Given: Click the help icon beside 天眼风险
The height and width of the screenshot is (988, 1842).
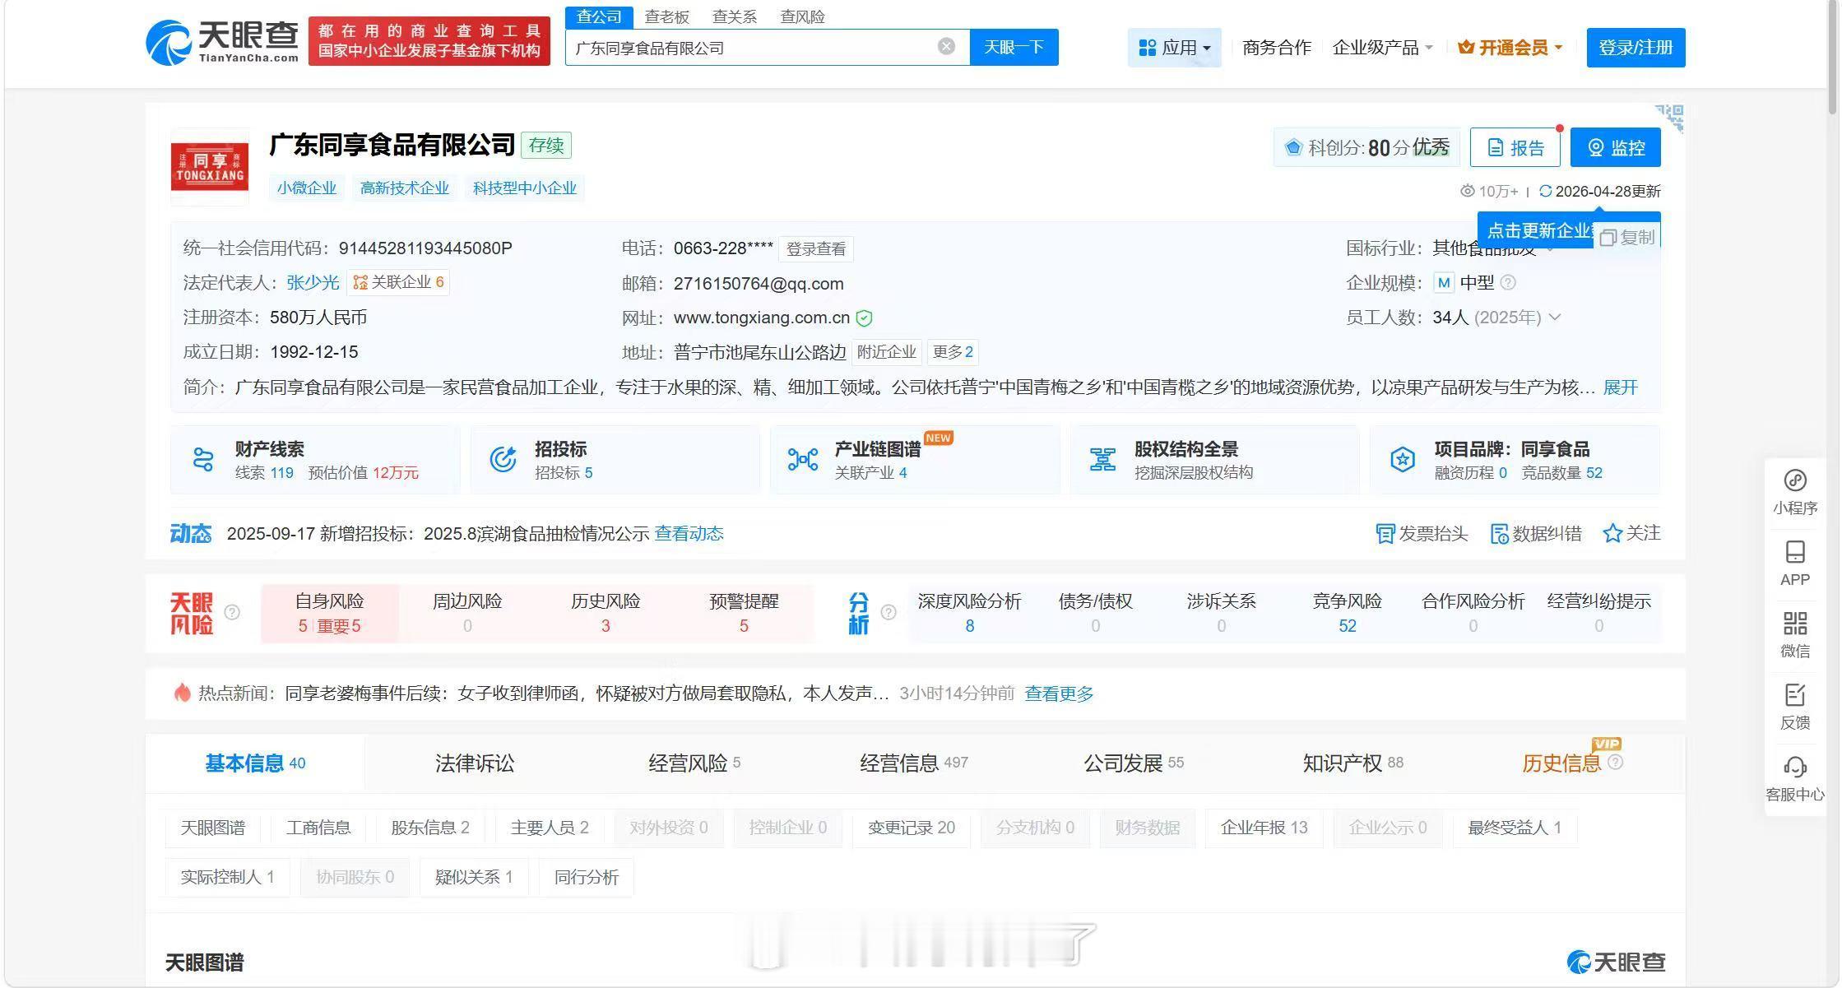Looking at the screenshot, I should click(x=232, y=612).
